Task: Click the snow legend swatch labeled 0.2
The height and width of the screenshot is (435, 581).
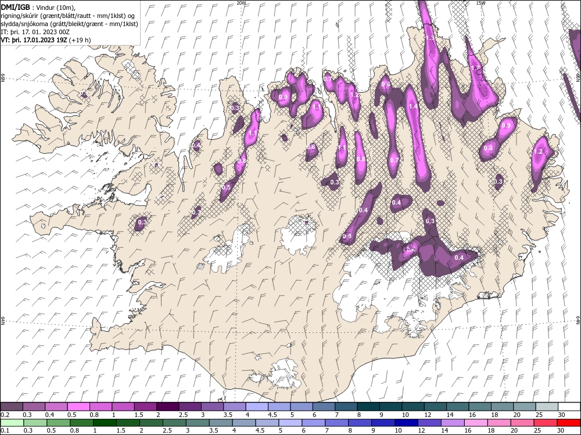Action: point(12,407)
